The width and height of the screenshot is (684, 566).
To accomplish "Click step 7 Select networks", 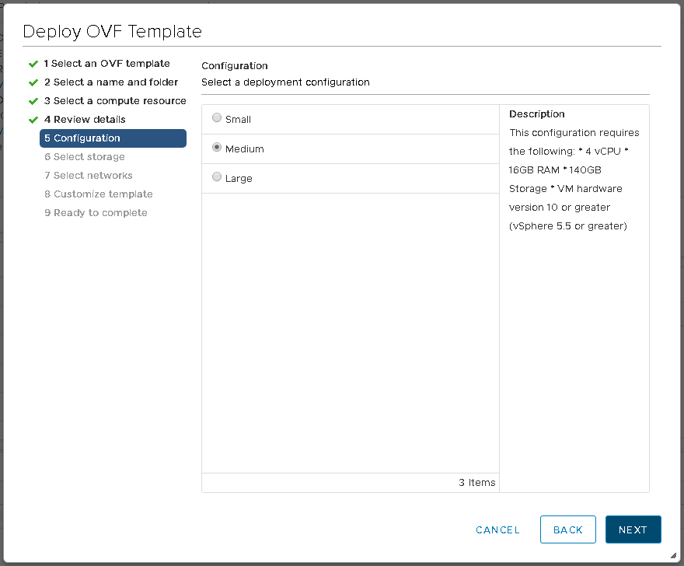I will pos(88,176).
